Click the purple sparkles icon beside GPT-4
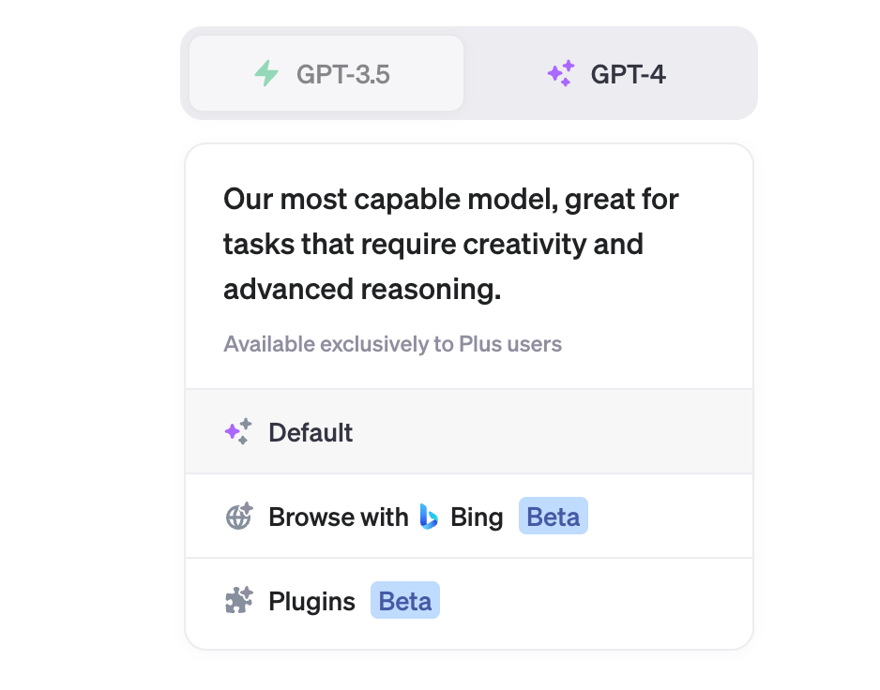 click(x=561, y=73)
